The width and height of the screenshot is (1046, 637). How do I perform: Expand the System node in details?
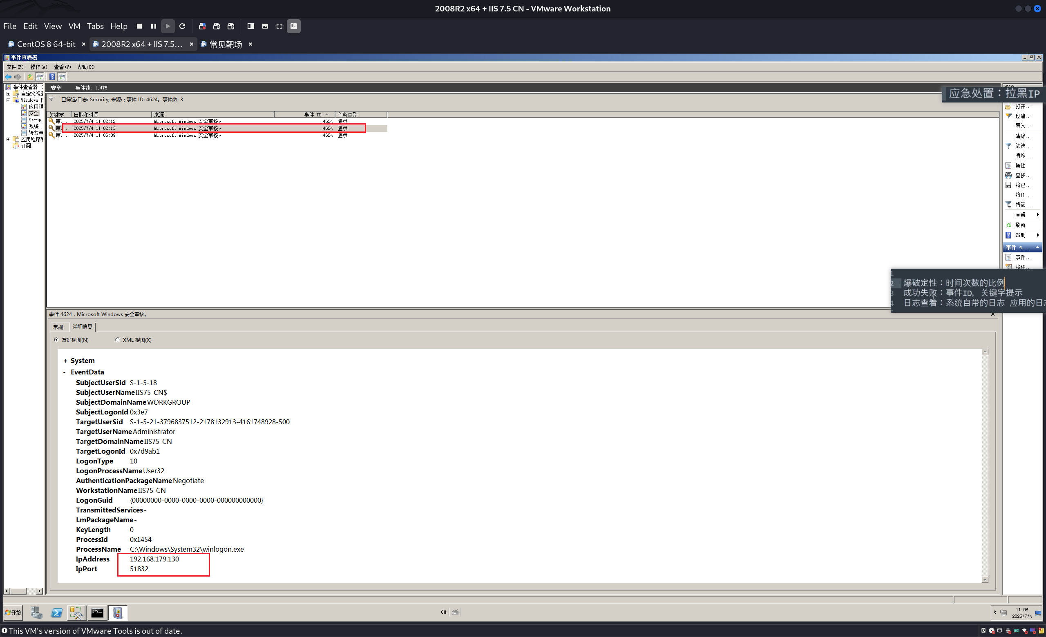65,361
